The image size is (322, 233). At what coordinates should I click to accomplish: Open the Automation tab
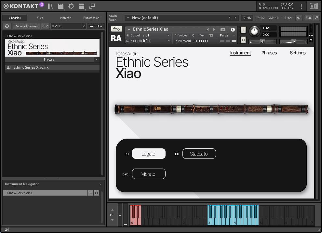(x=91, y=18)
